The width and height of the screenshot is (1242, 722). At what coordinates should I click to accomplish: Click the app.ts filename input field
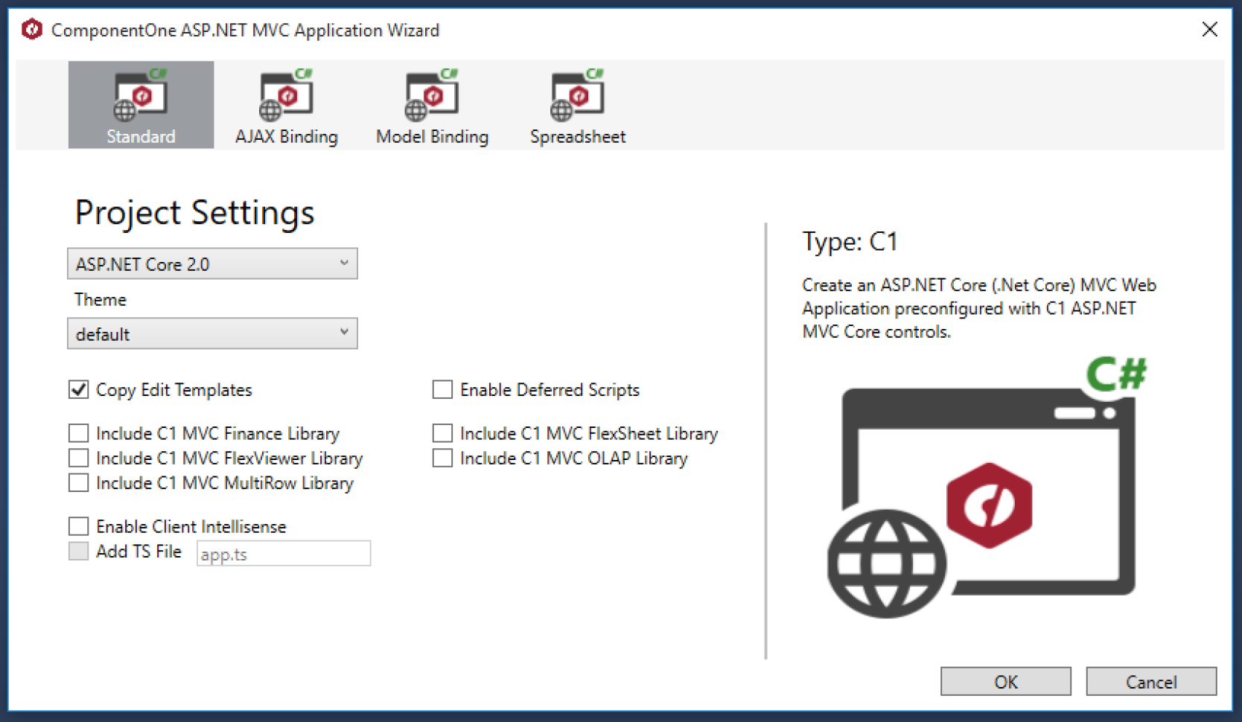283,553
